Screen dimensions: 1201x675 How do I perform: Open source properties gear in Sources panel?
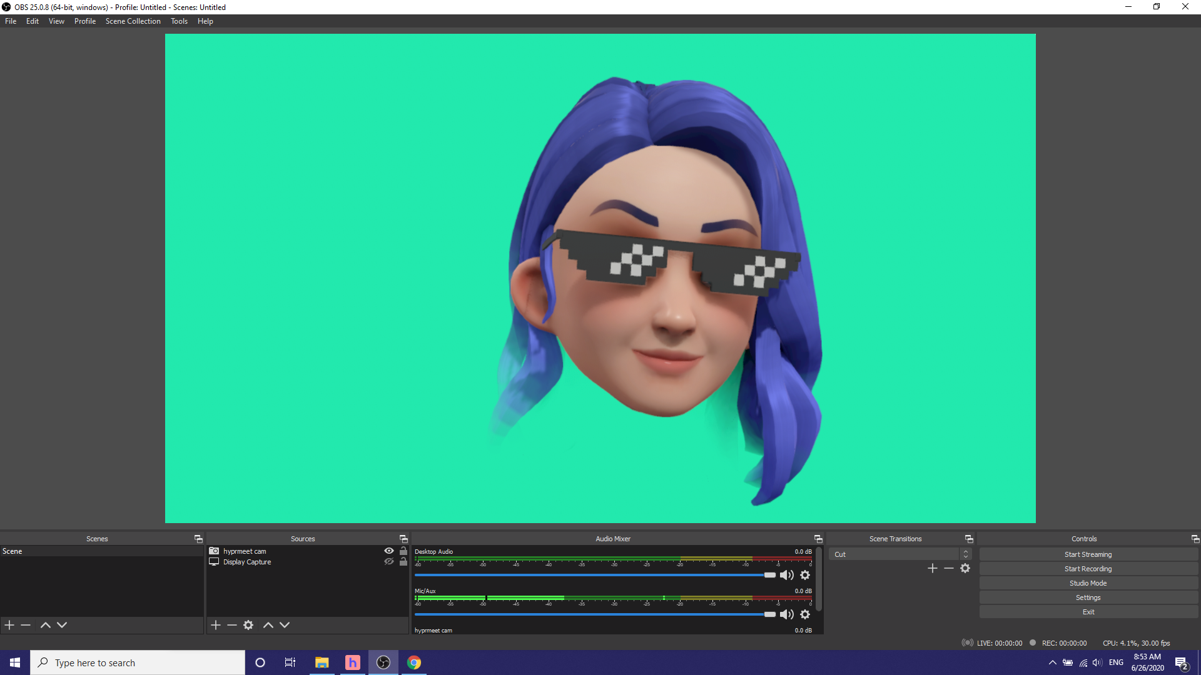[x=248, y=625]
